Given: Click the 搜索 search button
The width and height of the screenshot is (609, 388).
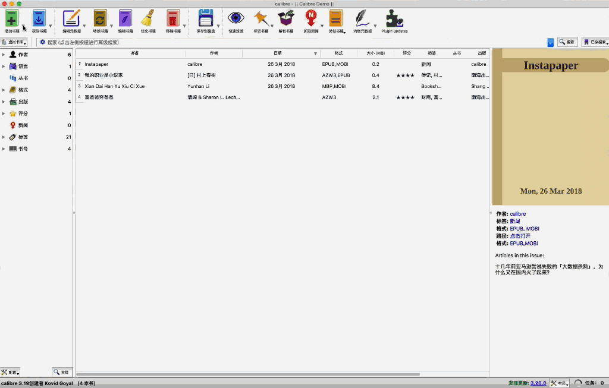Looking at the screenshot, I should (x=567, y=42).
